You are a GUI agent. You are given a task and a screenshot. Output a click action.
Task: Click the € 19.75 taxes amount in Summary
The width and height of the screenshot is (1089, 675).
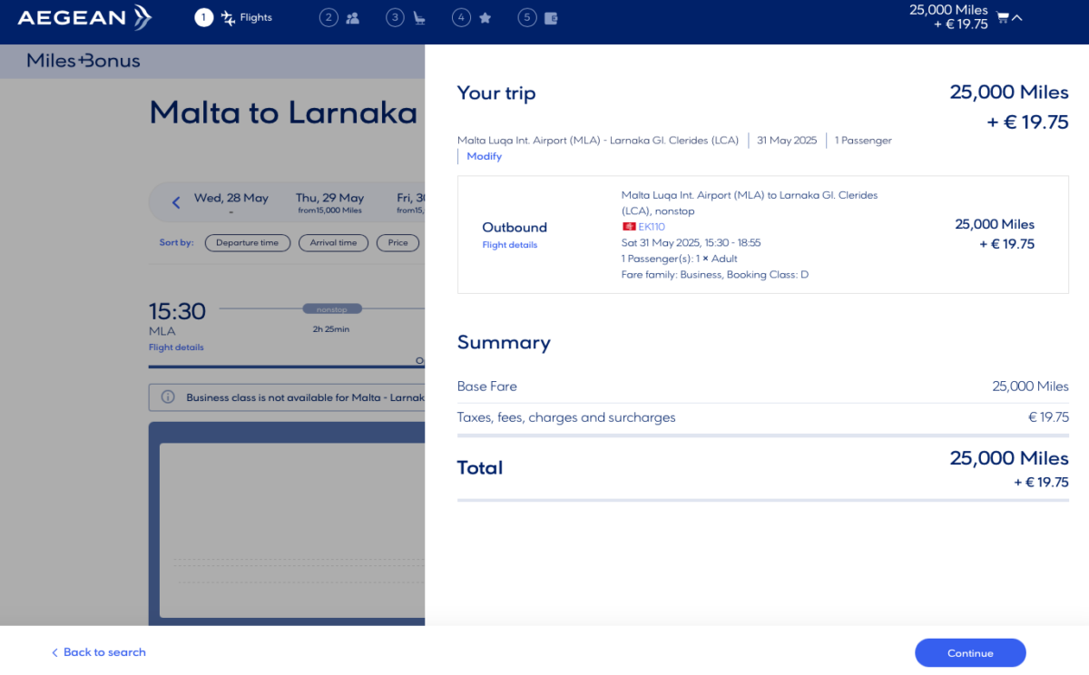1048,417
